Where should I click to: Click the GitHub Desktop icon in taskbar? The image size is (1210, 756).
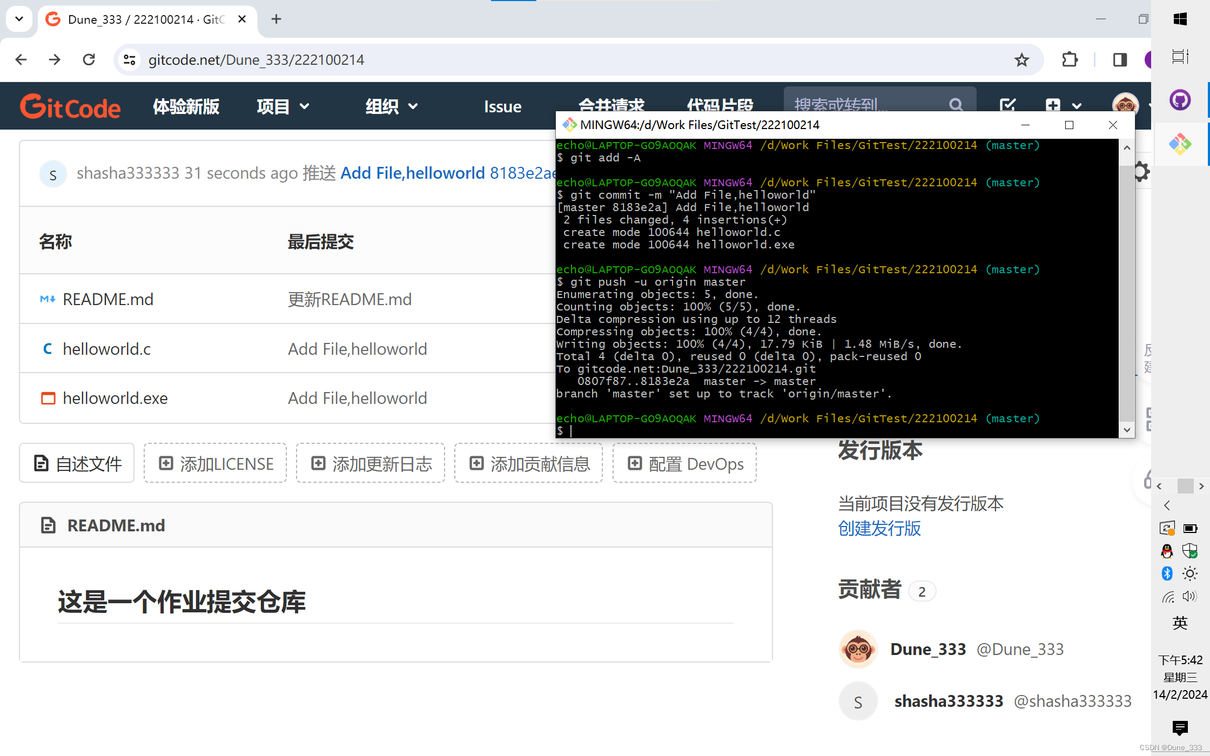click(1180, 100)
